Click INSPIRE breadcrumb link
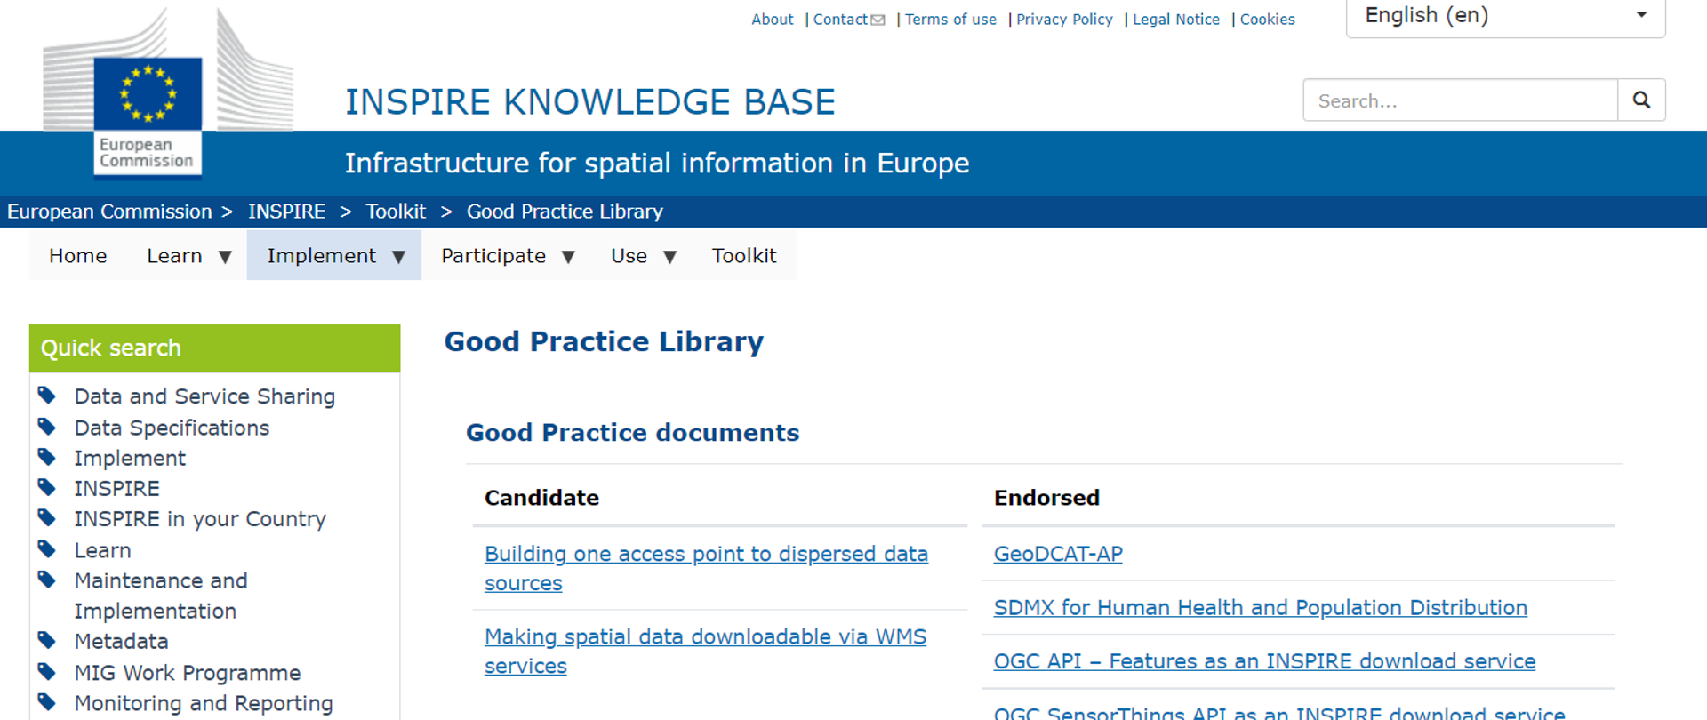Viewport: 1707px width, 720px height. click(286, 212)
